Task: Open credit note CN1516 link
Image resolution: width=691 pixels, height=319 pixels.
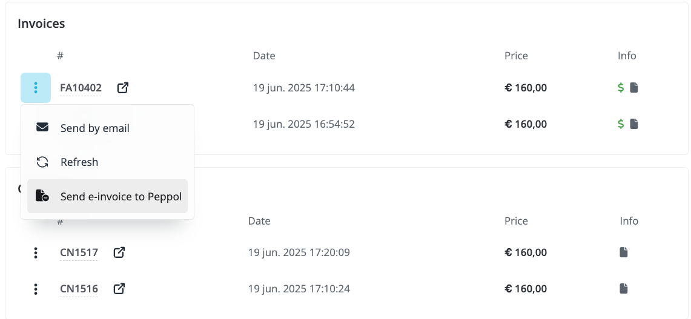Action: point(79,289)
